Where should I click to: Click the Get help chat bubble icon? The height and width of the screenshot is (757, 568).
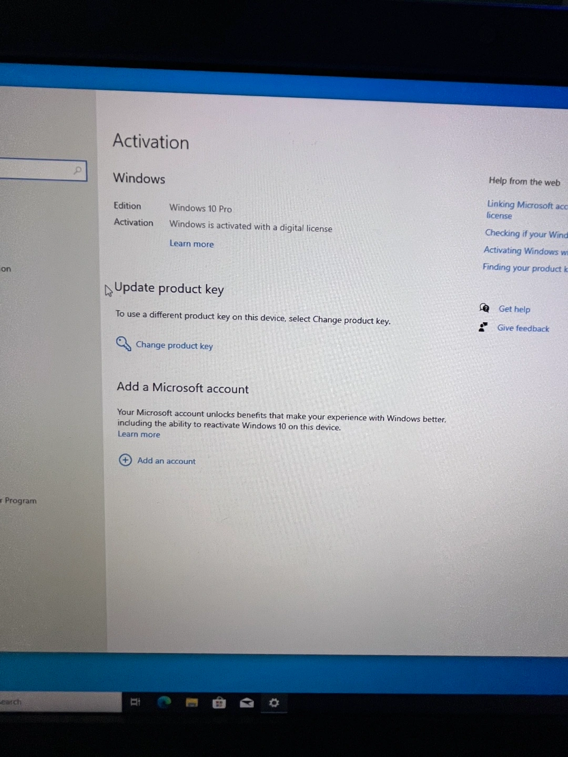click(x=484, y=308)
